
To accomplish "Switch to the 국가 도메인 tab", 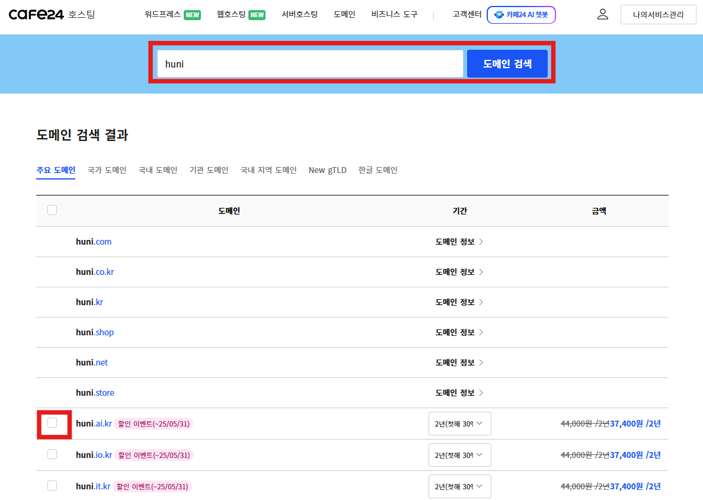I will 107,170.
